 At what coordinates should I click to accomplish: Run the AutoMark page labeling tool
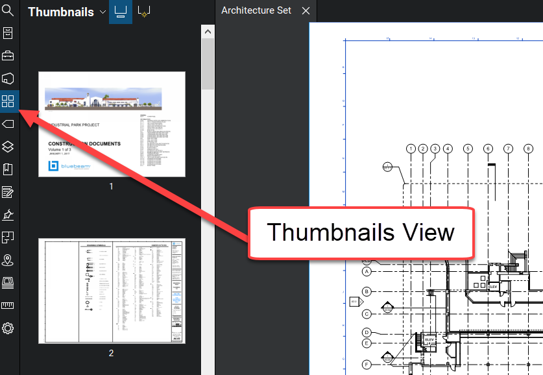pyautogui.click(x=143, y=11)
